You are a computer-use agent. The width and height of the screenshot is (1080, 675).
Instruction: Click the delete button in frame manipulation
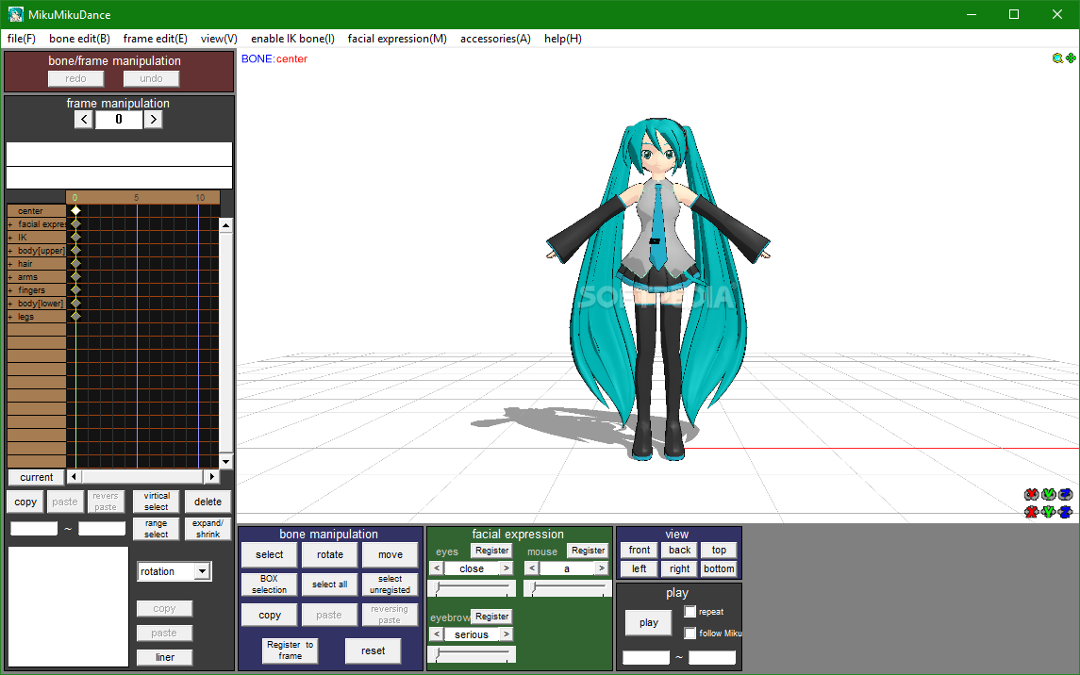pos(208,502)
